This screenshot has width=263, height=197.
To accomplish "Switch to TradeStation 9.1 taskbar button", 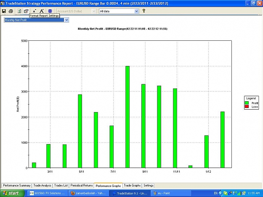I will [130, 193].
